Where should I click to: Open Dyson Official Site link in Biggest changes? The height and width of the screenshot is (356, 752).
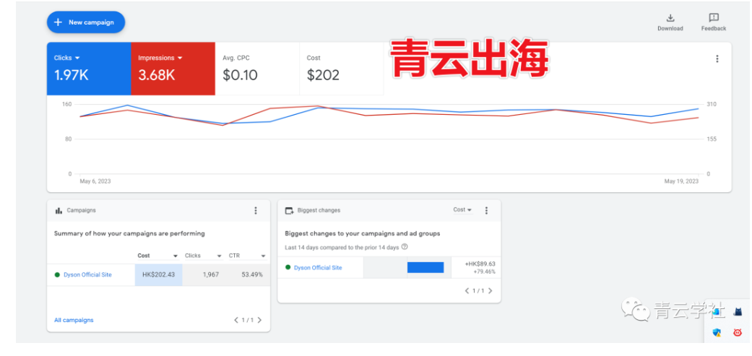(318, 268)
